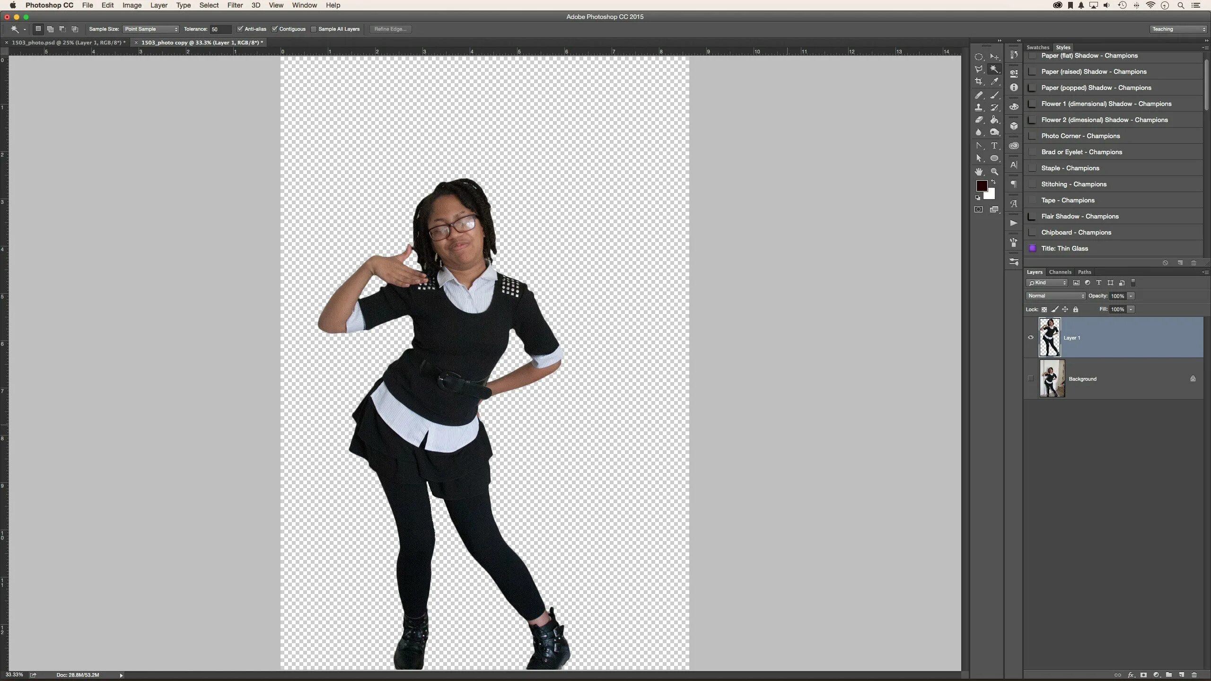This screenshot has height=681, width=1211.
Task: Enable the Contiguous checkbox
Action: tap(274, 28)
